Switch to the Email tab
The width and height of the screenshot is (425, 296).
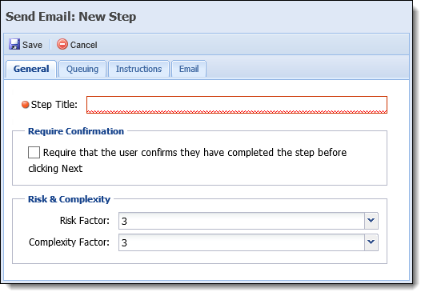(x=189, y=69)
